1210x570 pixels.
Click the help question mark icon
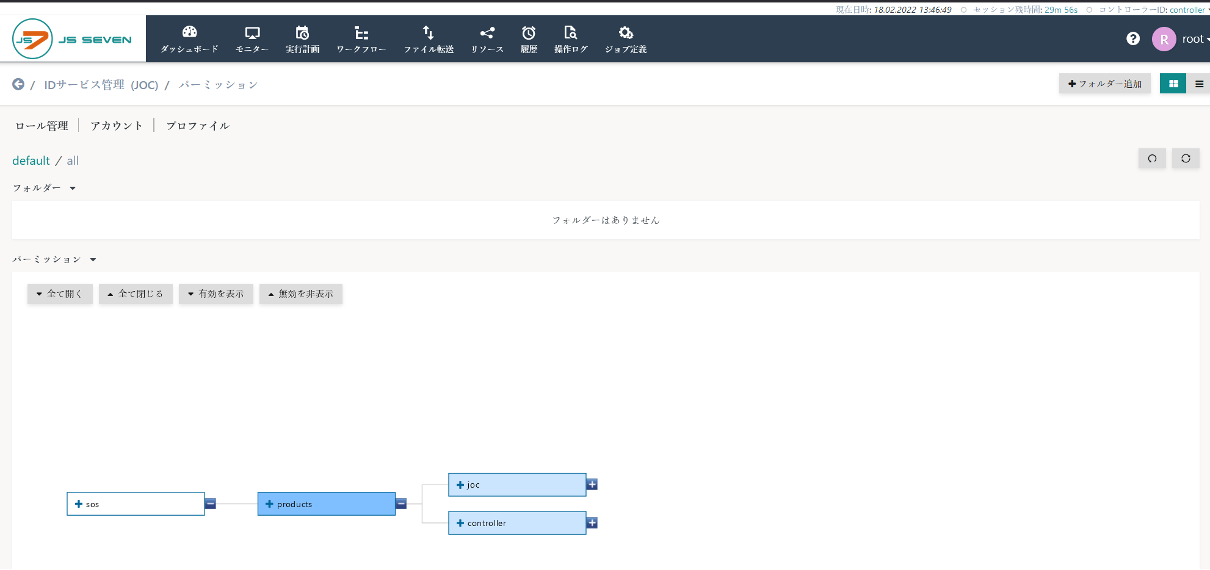click(x=1133, y=38)
